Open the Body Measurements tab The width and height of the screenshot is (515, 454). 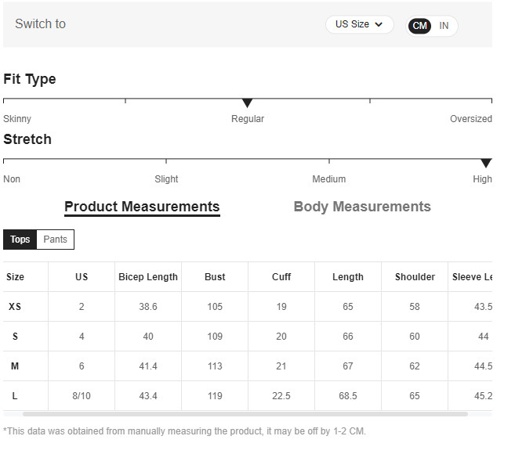pos(362,207)
